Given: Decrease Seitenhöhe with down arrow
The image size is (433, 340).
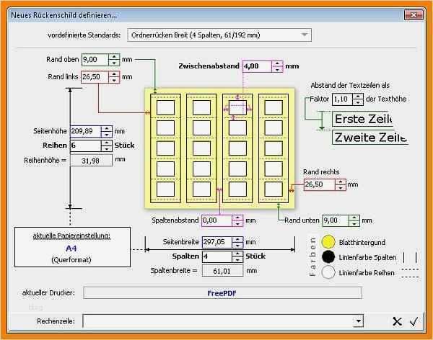Looking at the screenshot, I should tap(106, 135).
